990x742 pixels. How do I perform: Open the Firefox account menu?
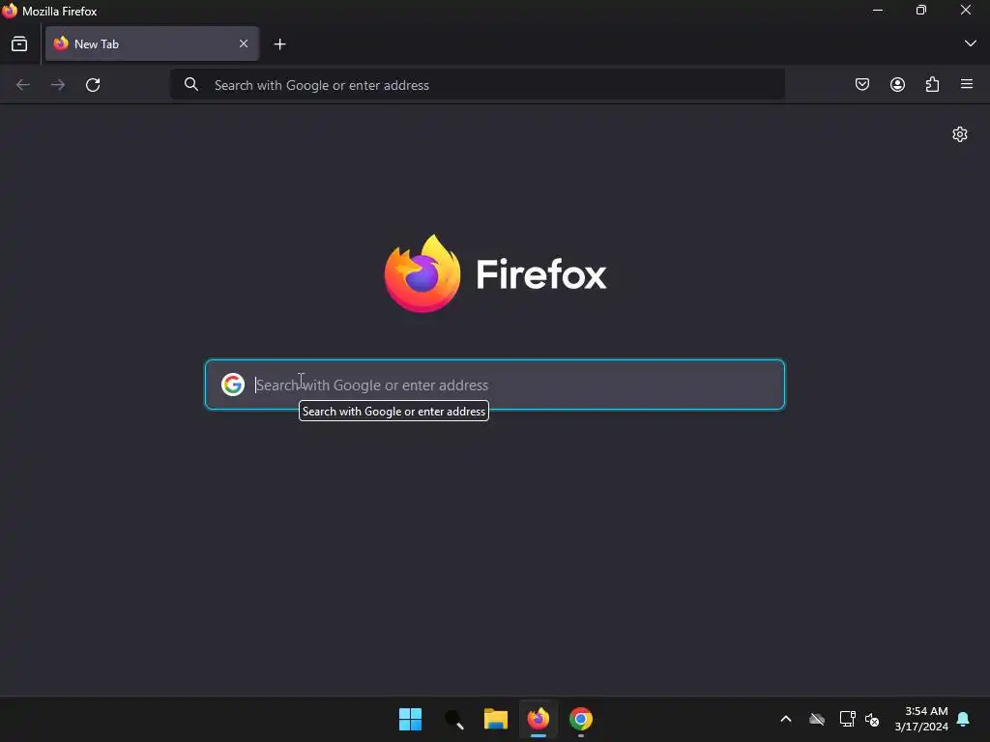(x=897, y=85)
